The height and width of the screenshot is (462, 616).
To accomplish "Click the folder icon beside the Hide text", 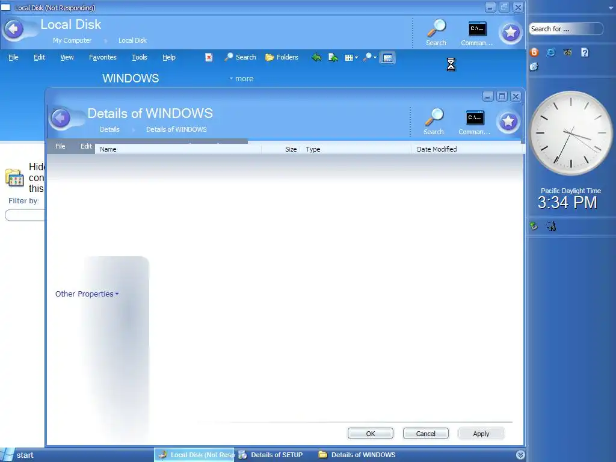I will [14, 177].
